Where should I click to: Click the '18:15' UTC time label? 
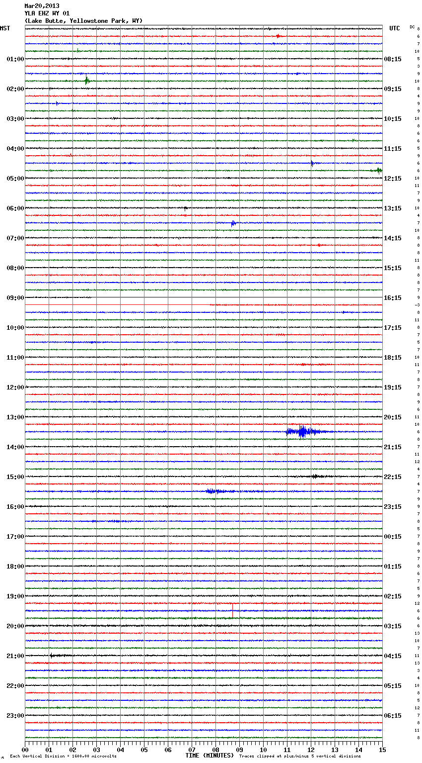(393, 358)
